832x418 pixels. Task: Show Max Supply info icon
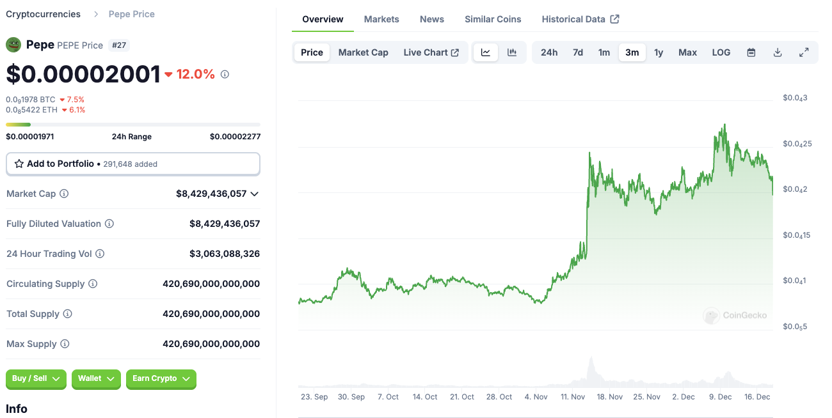[x=64, y=344]
